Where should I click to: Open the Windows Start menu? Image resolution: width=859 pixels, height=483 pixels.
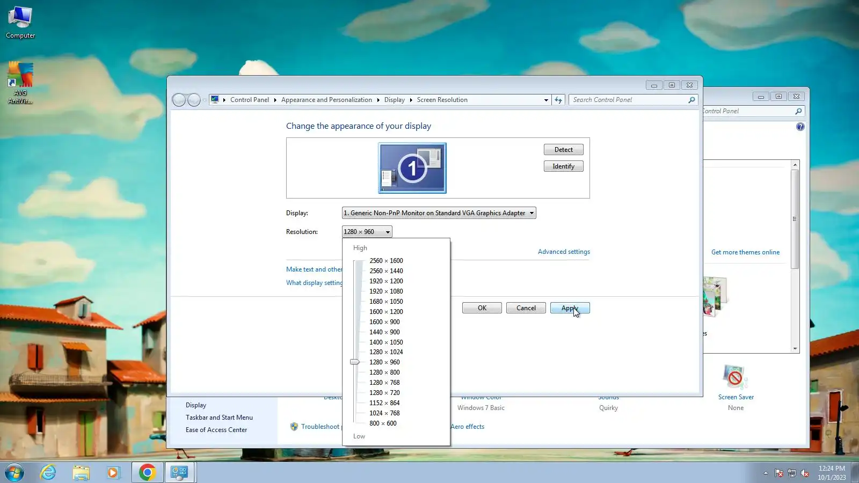14,472
